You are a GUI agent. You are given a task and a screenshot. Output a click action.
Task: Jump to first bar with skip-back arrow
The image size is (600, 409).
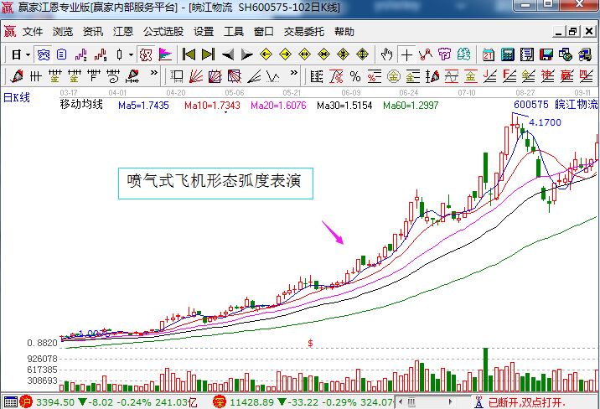pyautogui.click(x=189, y=54)
